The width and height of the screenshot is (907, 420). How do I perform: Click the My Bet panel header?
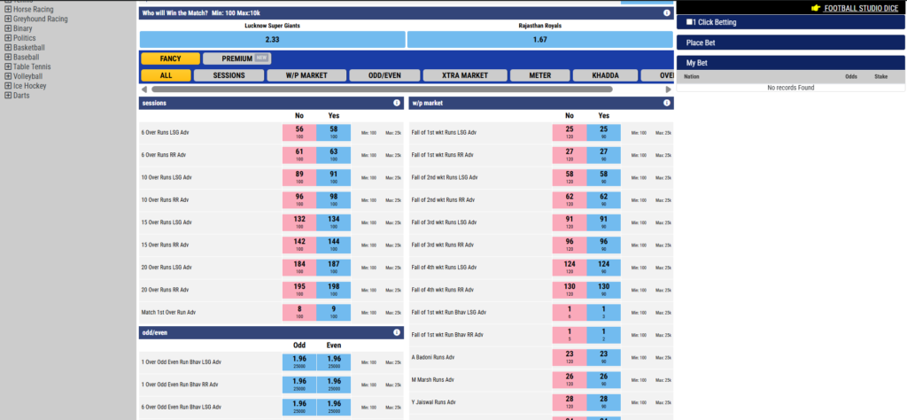791,63
